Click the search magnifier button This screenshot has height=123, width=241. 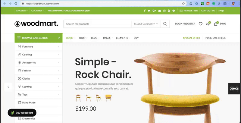click(165, 24)
